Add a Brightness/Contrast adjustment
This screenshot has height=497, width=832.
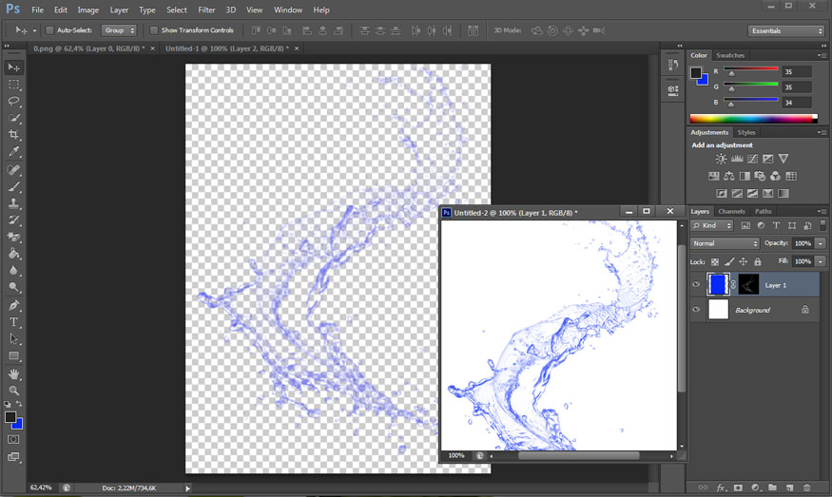(721, 159)
